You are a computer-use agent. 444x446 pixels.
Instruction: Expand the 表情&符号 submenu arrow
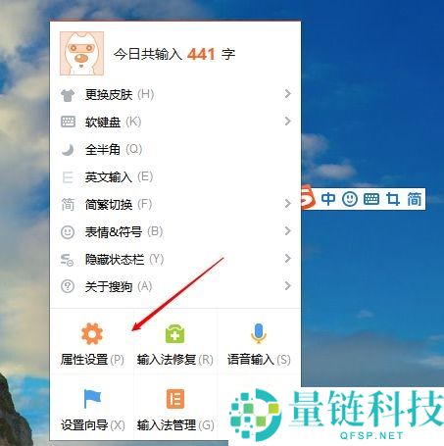(x=287, y=231)
